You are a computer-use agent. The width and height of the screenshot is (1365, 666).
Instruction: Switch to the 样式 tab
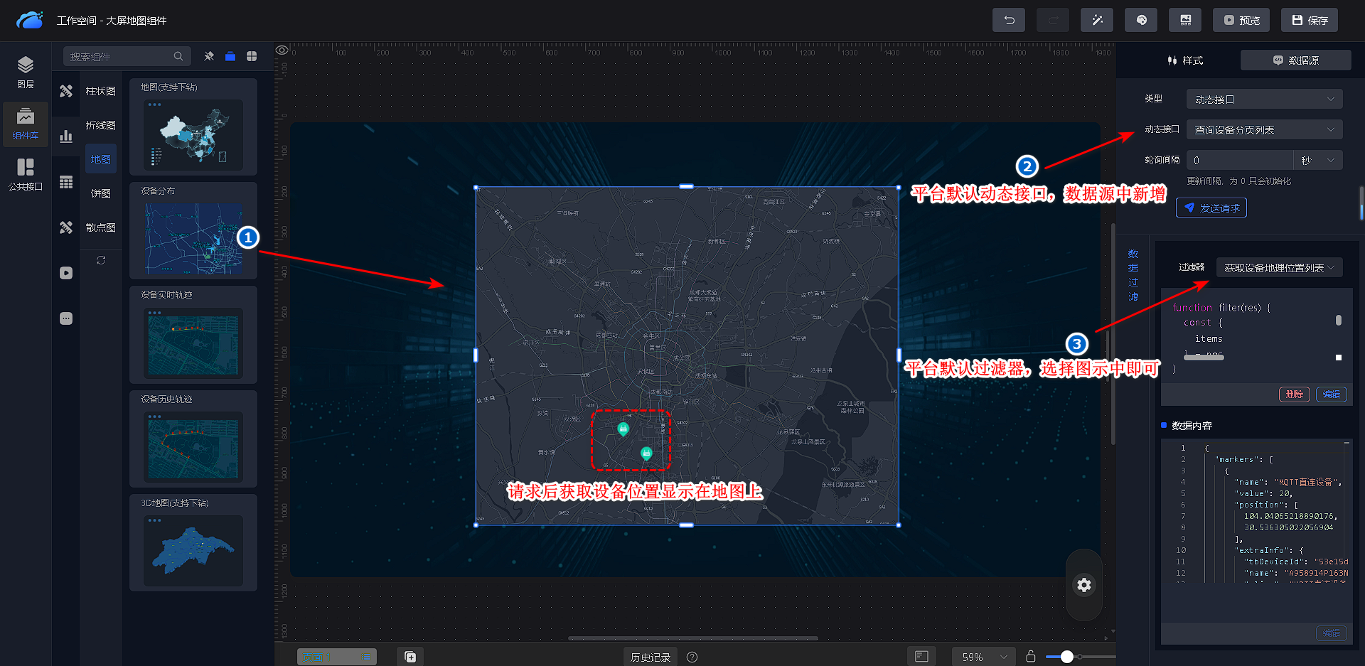click(1185, 60)
